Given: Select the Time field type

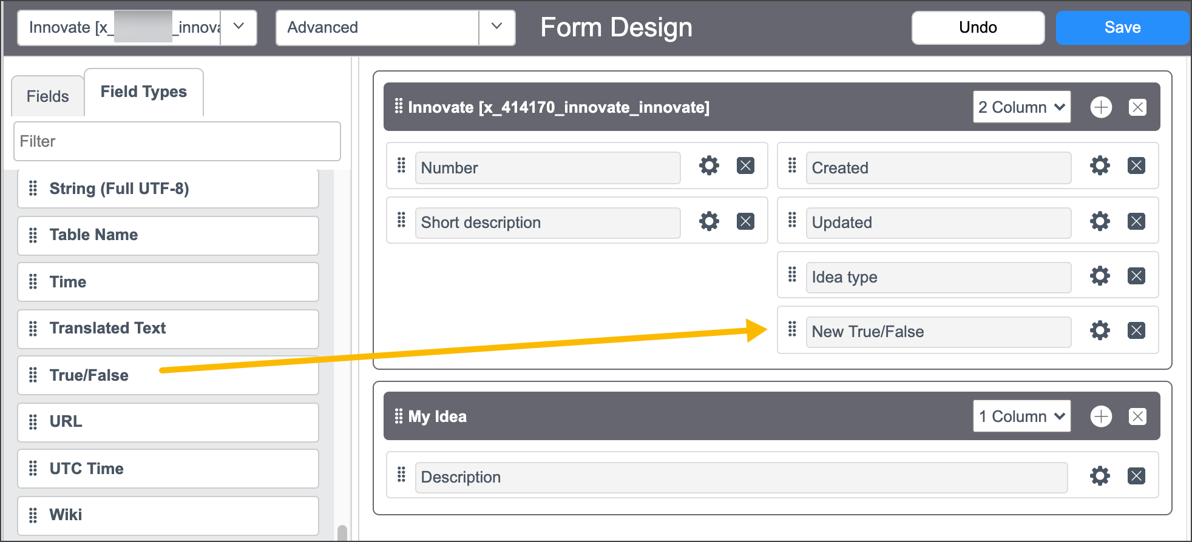Looking at the screenshot, I should click(168, 282).
